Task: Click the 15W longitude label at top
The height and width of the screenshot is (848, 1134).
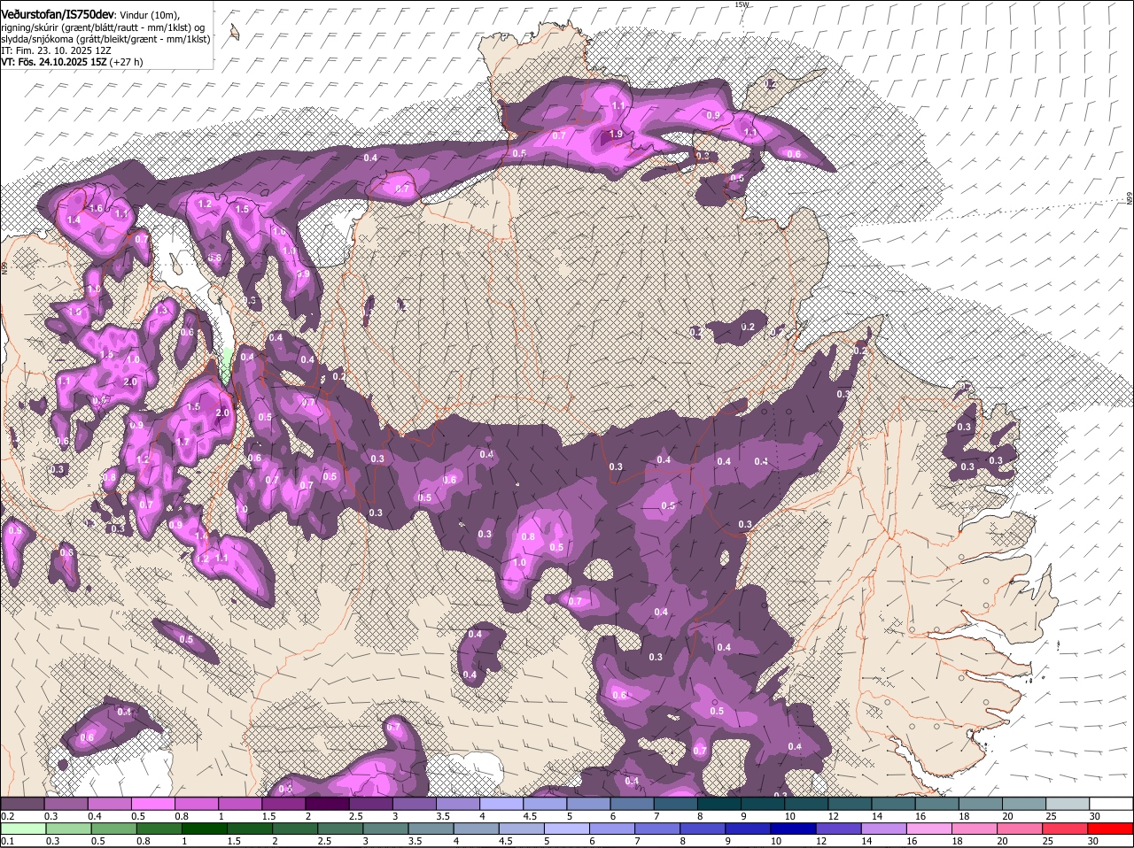Action: pyautogui.click(x=742, y=4)
